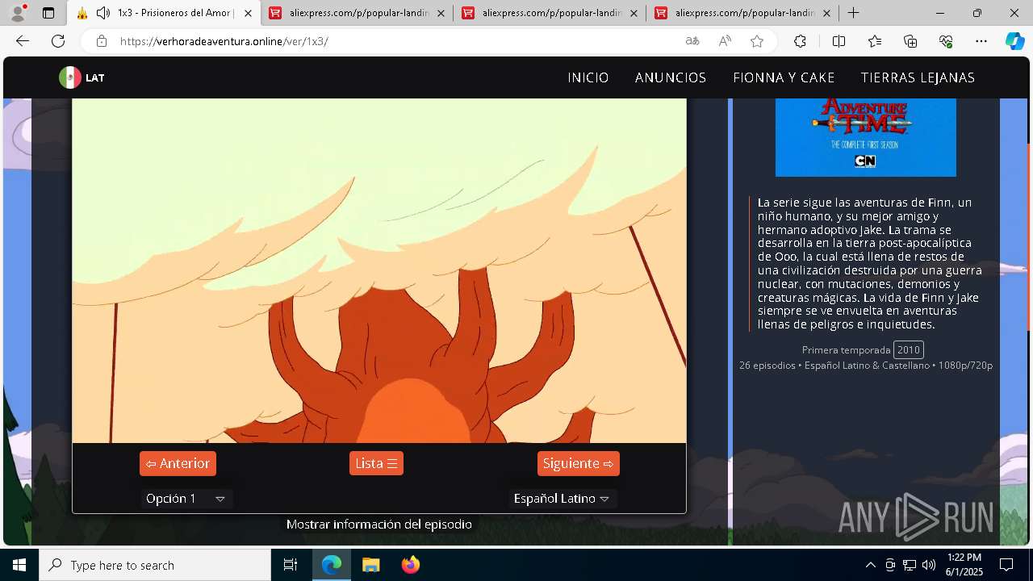The width and height of the screenshot is (1033, 581).
Task: Go to the Anterior episode
Action: 178,463
